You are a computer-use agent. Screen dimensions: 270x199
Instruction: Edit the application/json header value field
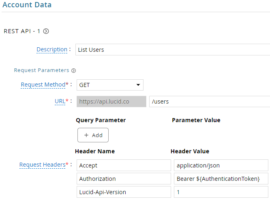221,165
